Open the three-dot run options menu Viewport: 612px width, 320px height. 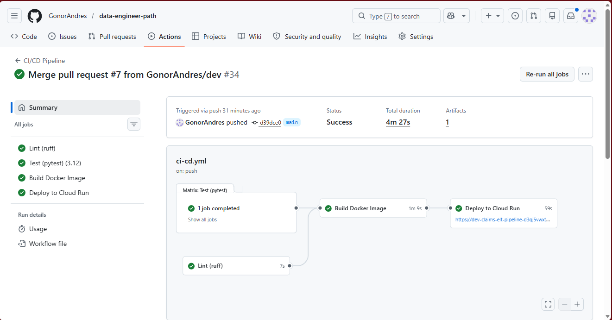[586, 74]
